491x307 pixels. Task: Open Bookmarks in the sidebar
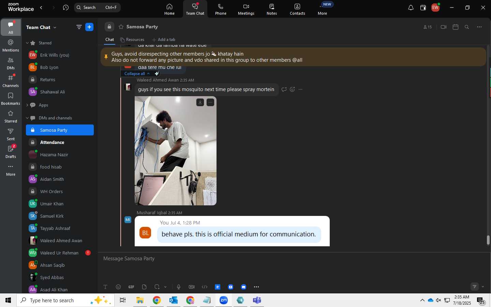point(11,99)
